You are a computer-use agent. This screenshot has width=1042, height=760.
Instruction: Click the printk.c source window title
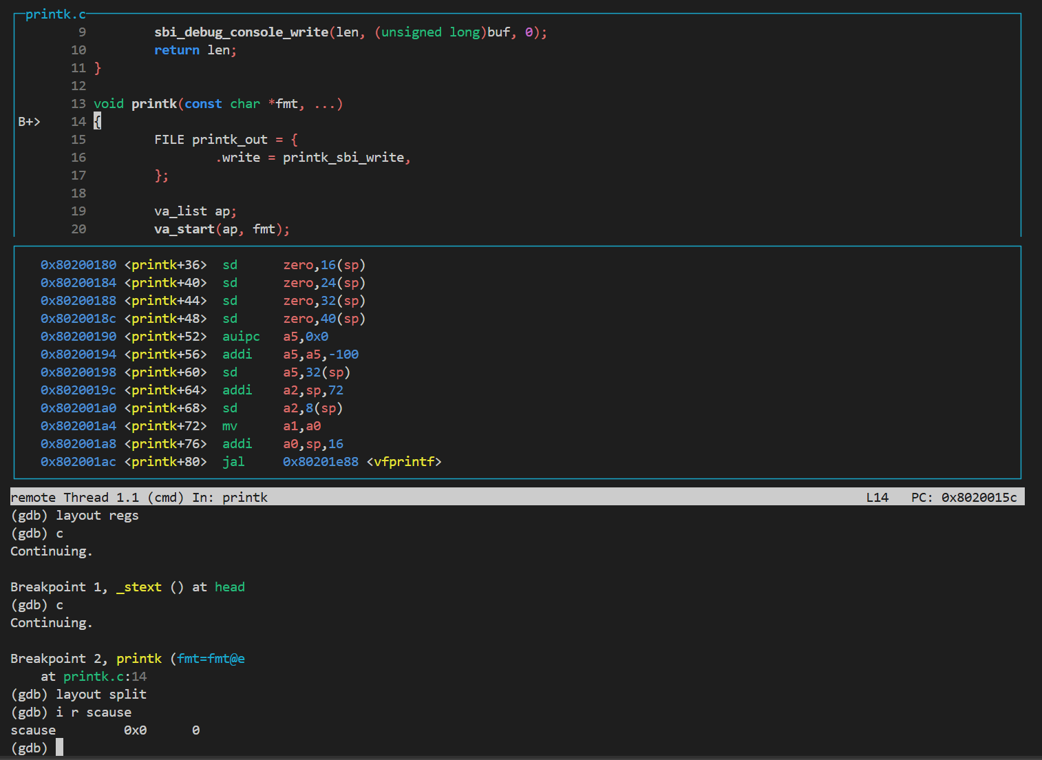pyautogui.click(x=56, y=14)
